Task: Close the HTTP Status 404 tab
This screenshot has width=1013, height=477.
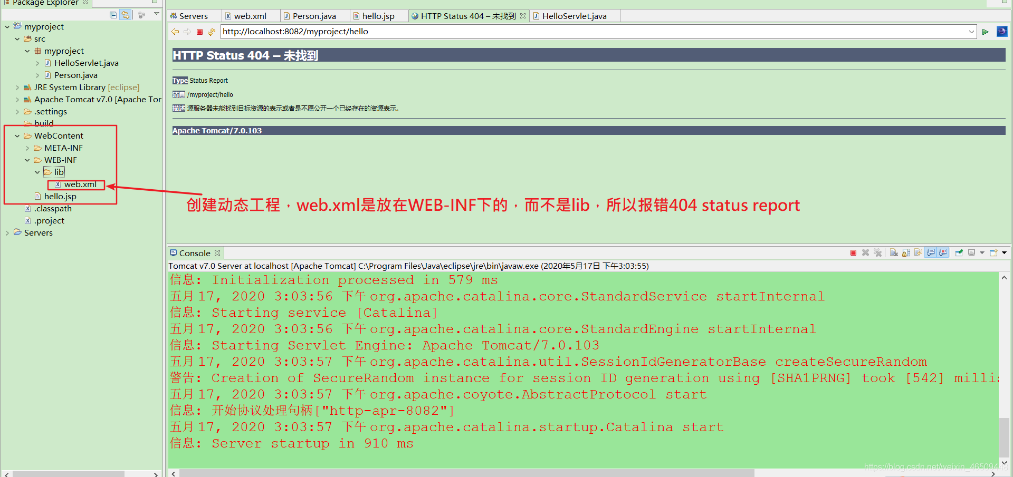Action: coord(522,16)
